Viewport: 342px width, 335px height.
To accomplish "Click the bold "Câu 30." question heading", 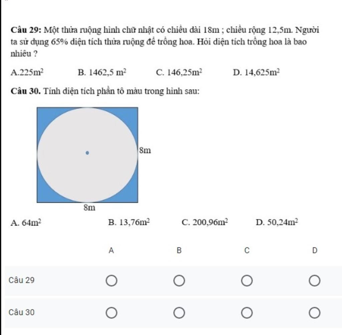I will click(x=26, y=91).
